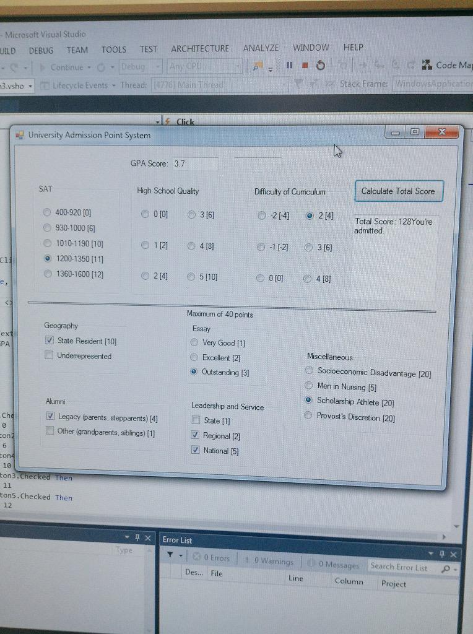Expand the Continue button dropdown arrow
473x634 pixels.
pos(89,67)
